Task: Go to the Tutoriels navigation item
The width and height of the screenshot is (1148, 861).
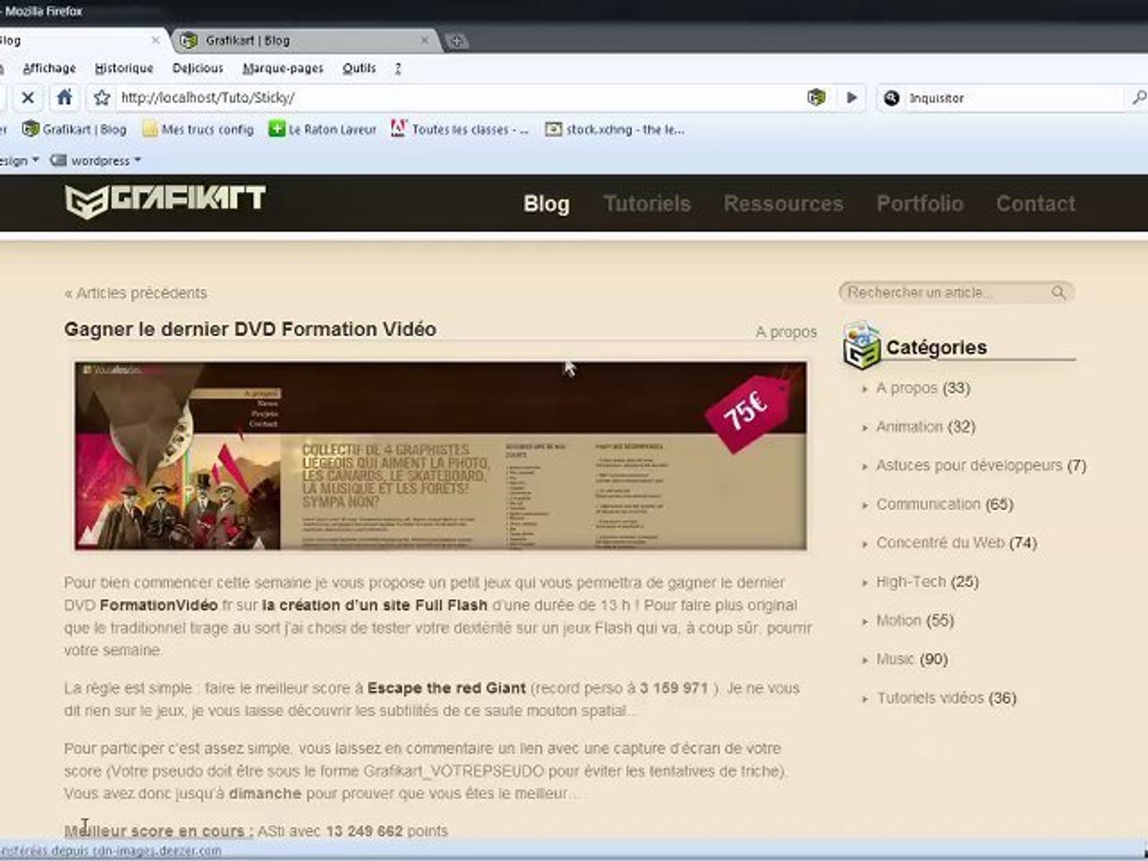Action: tap(647, 204)
